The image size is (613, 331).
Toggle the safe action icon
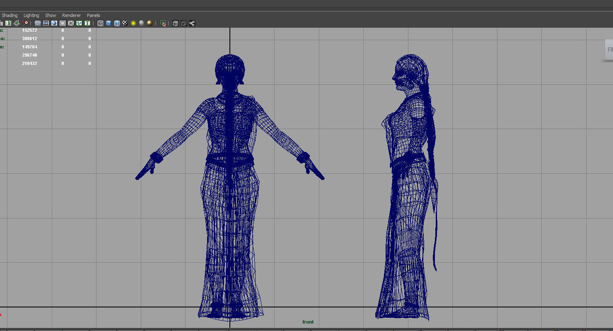(79, 23)
